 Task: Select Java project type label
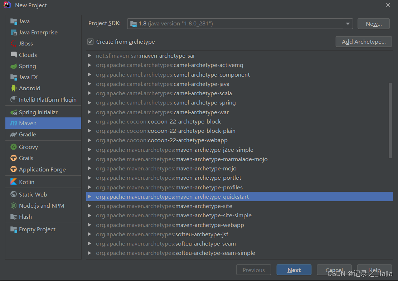[24, 21]
